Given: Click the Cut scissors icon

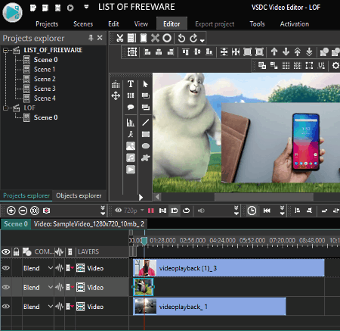Looking at the screenshot, I should click(120, 38).
